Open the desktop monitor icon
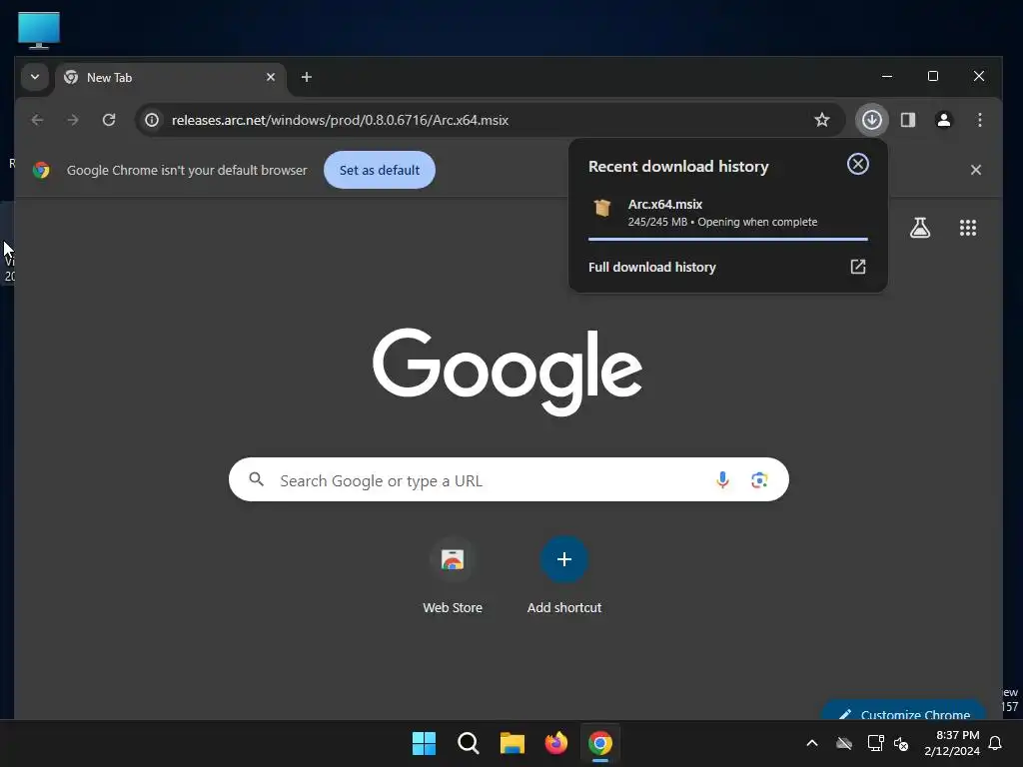The image size is (1023, 767). pyautogui.click(x=39, y=30)
